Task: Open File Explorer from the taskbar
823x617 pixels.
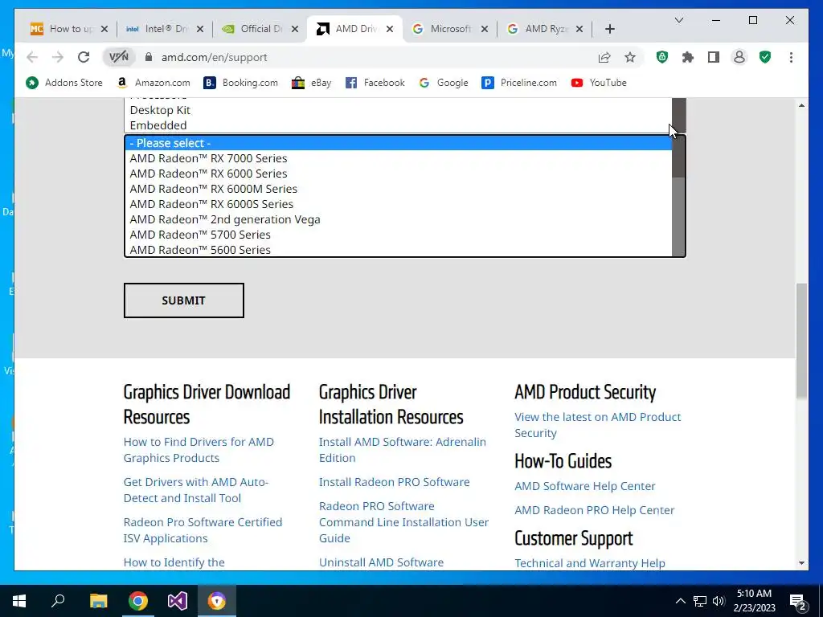Action: point(98,601)
